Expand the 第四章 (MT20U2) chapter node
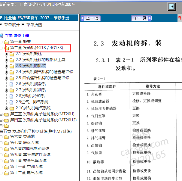Screen dimensions: 182x181 [x=1, y=120]
